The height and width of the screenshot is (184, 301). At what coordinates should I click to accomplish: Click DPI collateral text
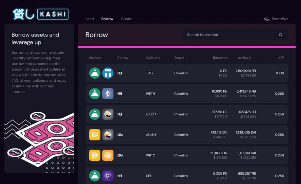click(x=148, y=176)
